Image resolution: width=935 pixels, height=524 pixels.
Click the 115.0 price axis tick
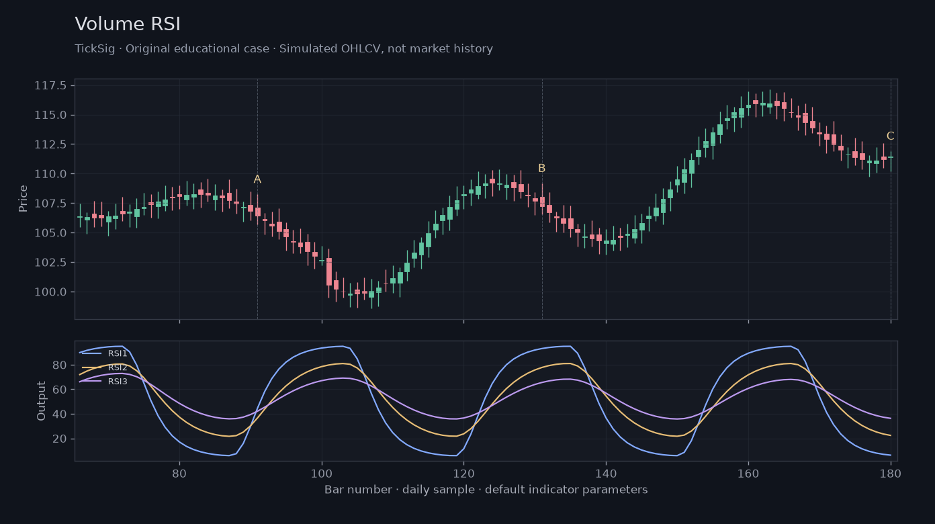pyautogui.click(x=50, y=115)
